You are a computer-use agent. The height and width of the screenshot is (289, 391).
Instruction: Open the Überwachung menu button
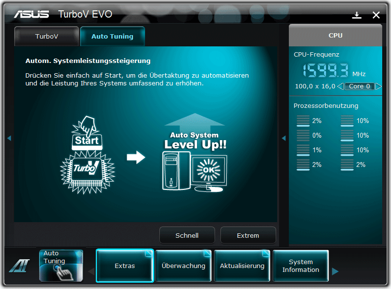point(184,266)
